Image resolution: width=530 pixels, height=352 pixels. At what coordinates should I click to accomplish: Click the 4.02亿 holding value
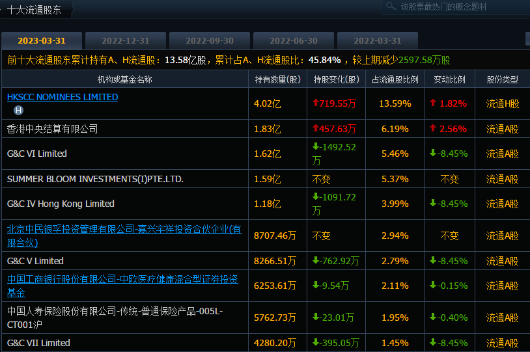coord(268,103)
